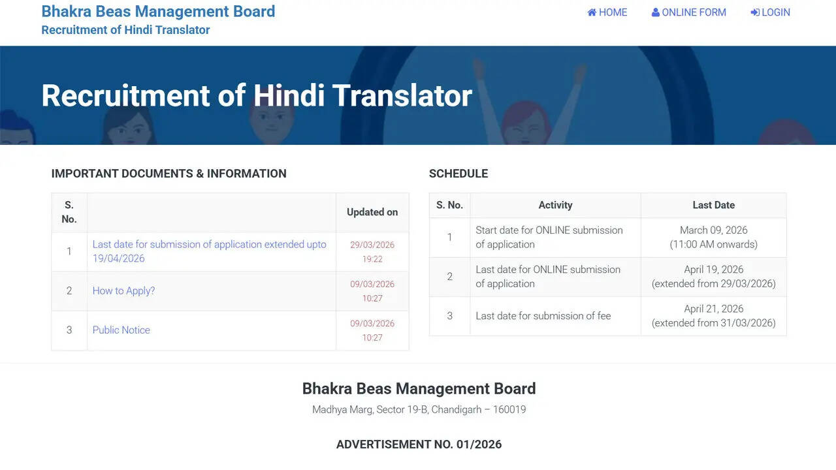
Task: Click the 29/03/2026 19:22 updated timestamp
Action: pyautogui.click(x=372, y=252)
